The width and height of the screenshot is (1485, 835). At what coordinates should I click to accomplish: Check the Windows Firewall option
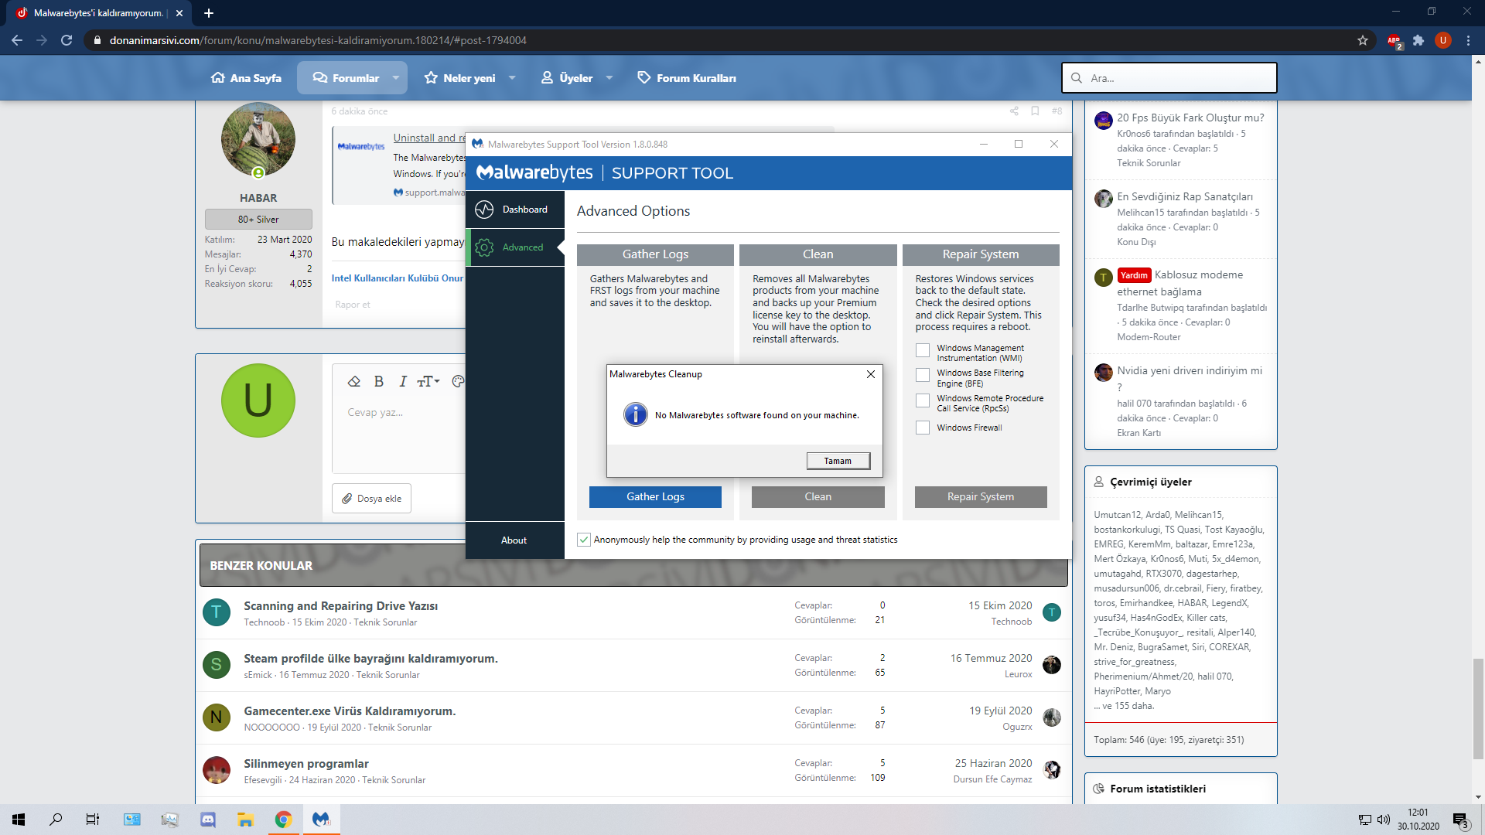[923, 428]
